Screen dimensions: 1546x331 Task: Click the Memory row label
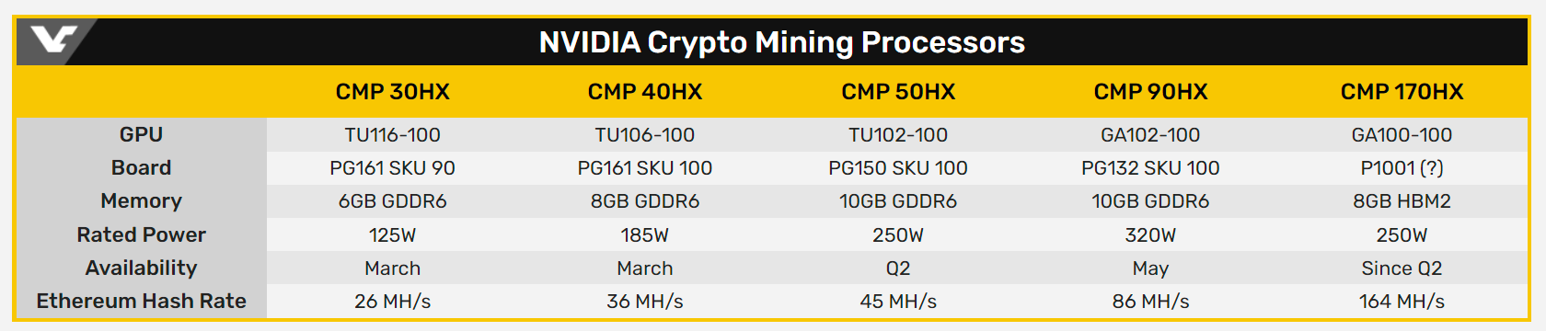(141, 200)
